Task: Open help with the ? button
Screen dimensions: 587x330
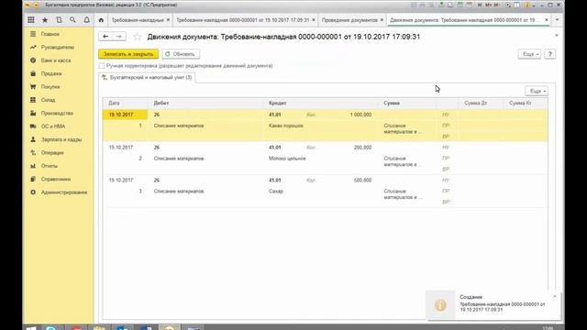Action: click(550, 54)
